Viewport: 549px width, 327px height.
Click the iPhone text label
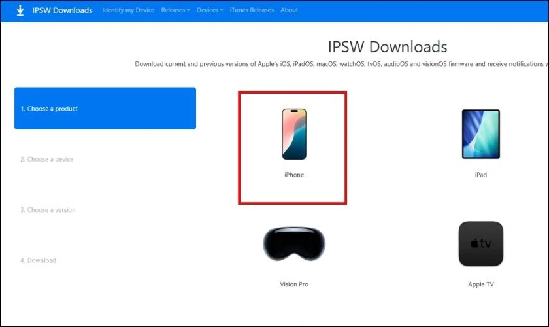coord(294,175)
